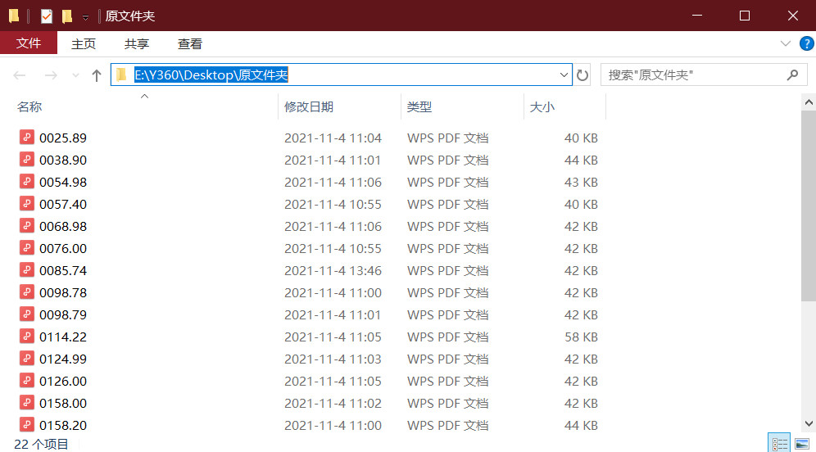Switch to the 查看 ribbon tab
This screenshot has width=816, height=452.
(x=190, y=43)
